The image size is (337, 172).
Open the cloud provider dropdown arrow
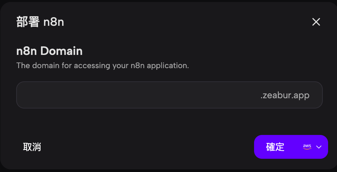point(319,147)
